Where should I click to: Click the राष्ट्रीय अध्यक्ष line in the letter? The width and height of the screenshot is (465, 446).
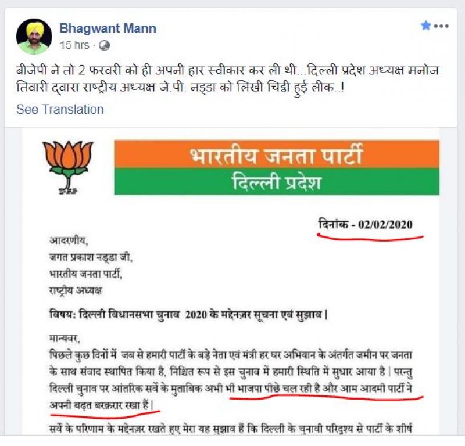pyautogui.click(x=76, y=290)
